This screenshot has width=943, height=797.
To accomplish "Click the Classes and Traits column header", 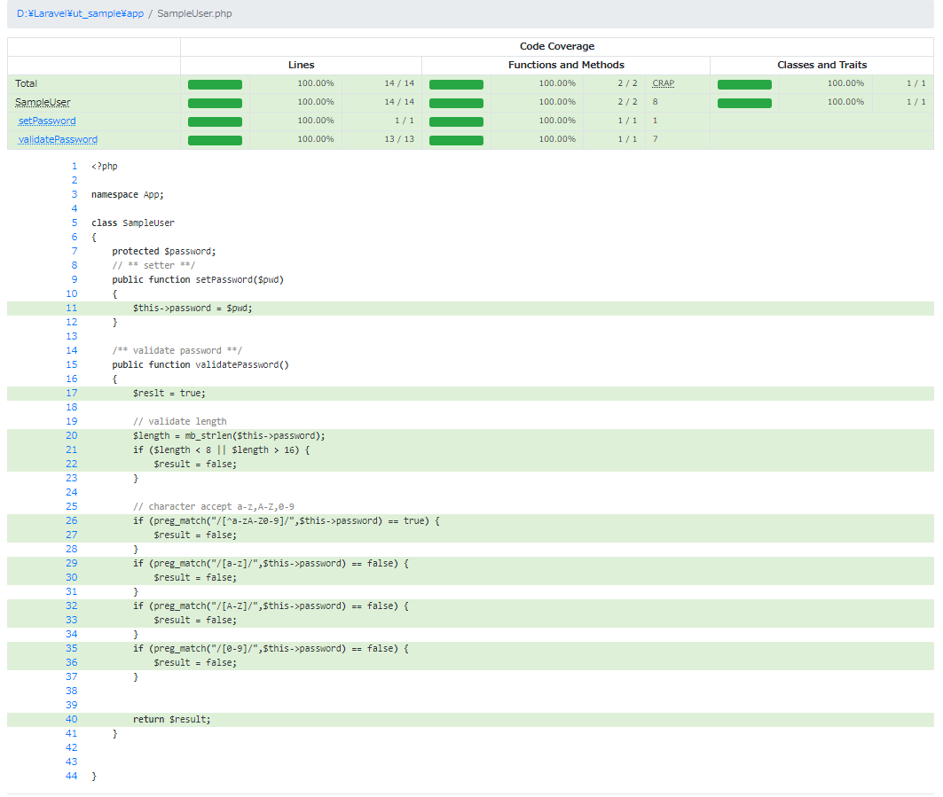I will 822,65.
